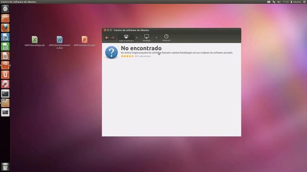This screenshot has height=172, width=307.
Task: Open System Settings wrench-and-gear launcher icon
Action: 5,84
